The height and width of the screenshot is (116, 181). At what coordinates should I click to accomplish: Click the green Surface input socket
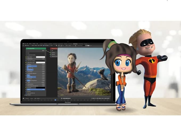[x=50, y=53]
